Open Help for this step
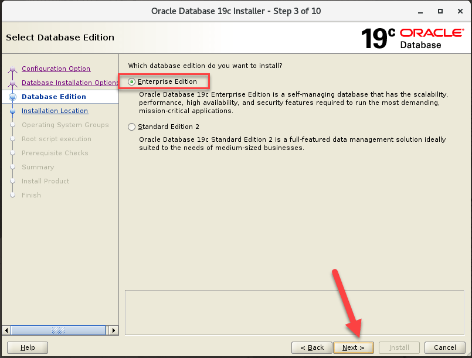The image size is (472, 358). pyautogui.click(x=28, y=347)
